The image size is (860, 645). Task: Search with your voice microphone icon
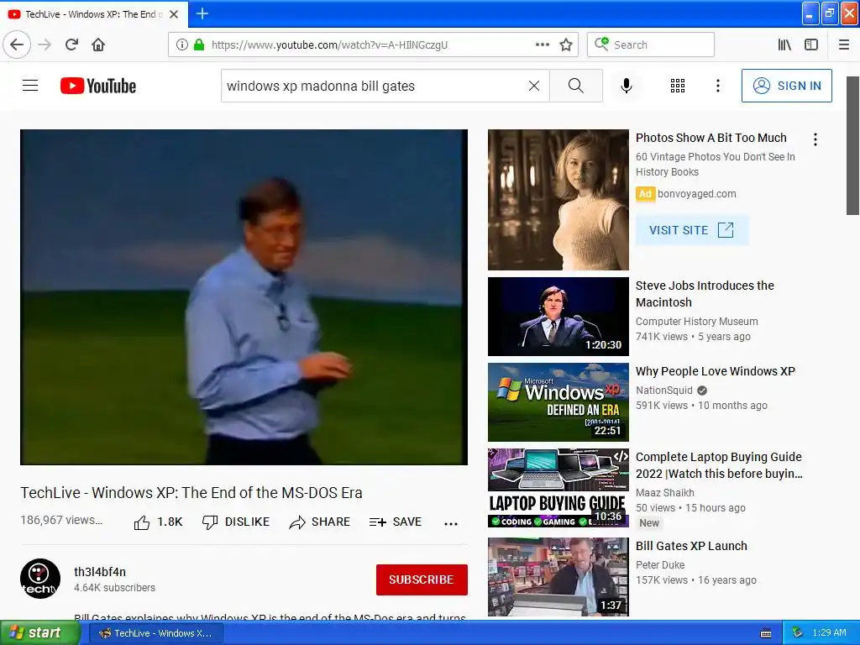click(x=627, y=86)
